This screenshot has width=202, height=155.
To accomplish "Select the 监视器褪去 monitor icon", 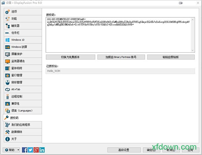I will [7, 61].
